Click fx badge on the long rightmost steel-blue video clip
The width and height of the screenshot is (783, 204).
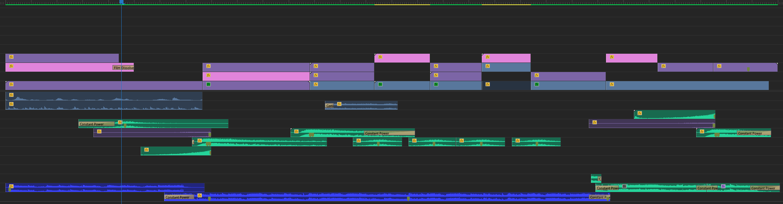tap(612, 84)
